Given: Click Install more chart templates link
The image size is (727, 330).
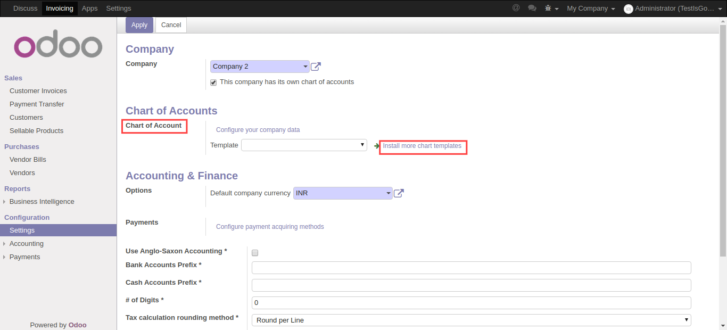Looking at the screenshot, I should coord(422,146).
